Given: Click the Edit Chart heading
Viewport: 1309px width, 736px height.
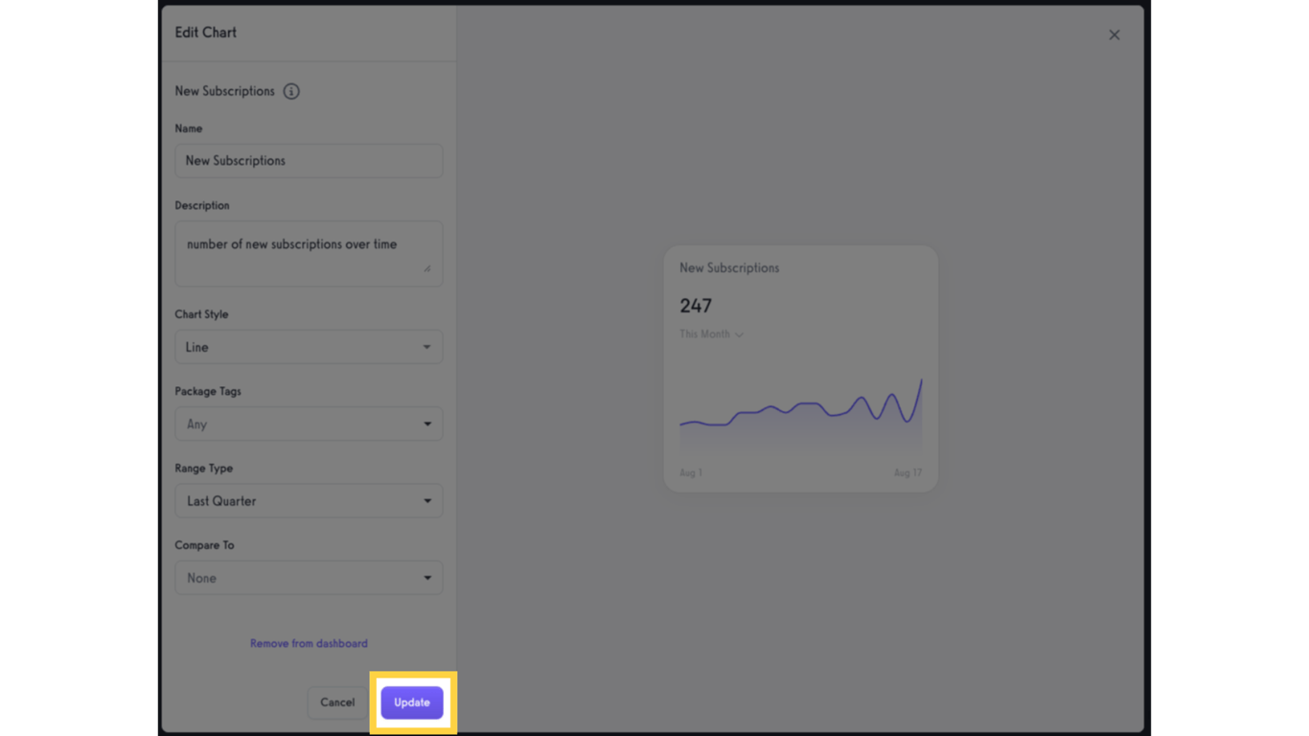Looking at the screenshot, I should click(x=205, y=33).
